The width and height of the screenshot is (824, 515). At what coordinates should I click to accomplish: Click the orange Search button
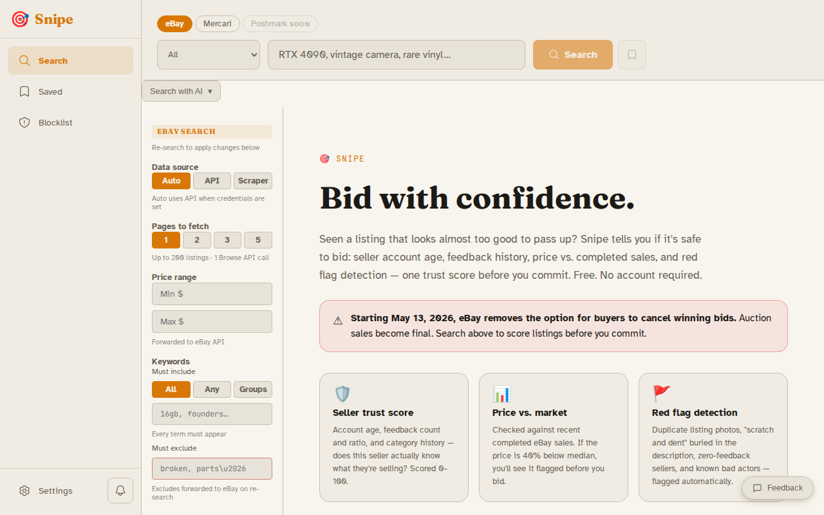pyautogui.click(x=573, y=55)
